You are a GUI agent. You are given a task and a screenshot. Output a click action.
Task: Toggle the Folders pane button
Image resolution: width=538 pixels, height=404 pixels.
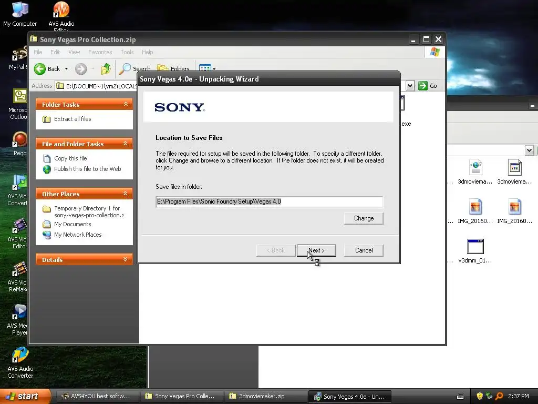coord(173,69)
